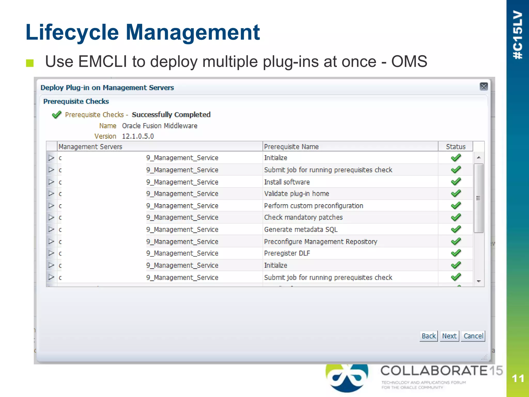The height and width of the screenshot is (397, 529).
Task: Close the Deploy Plug-in dialog
Action: 484,87
